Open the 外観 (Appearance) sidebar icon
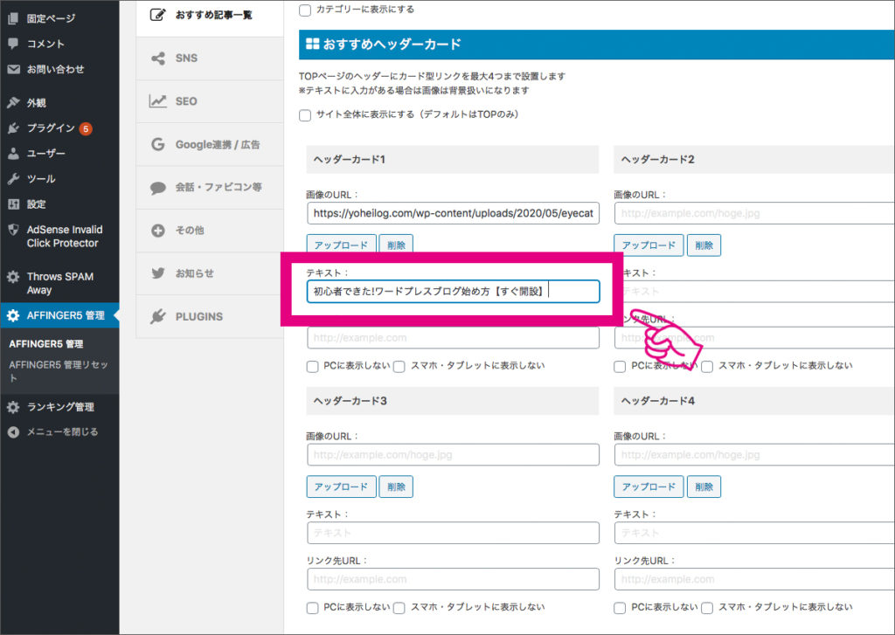 click(12, 103)
